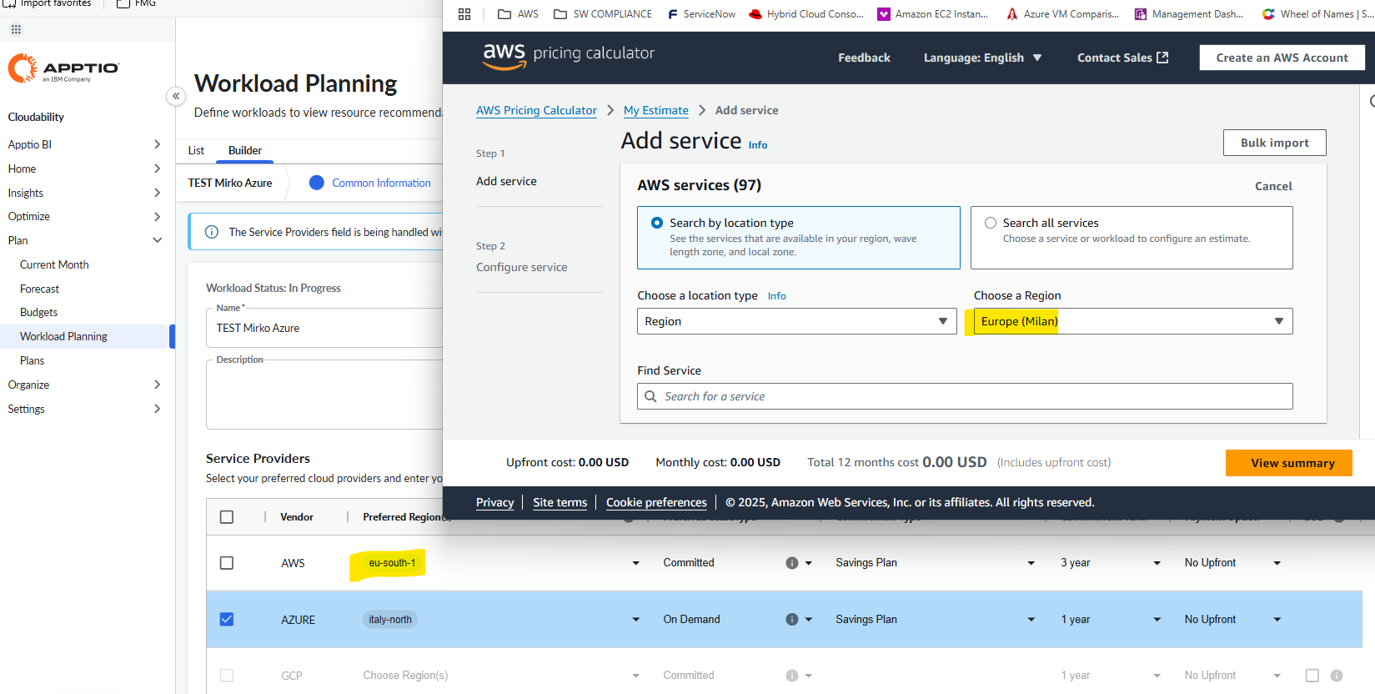Open Forecast in the Plan menu
1375x694 pixels.
click(x=40, y=289)
